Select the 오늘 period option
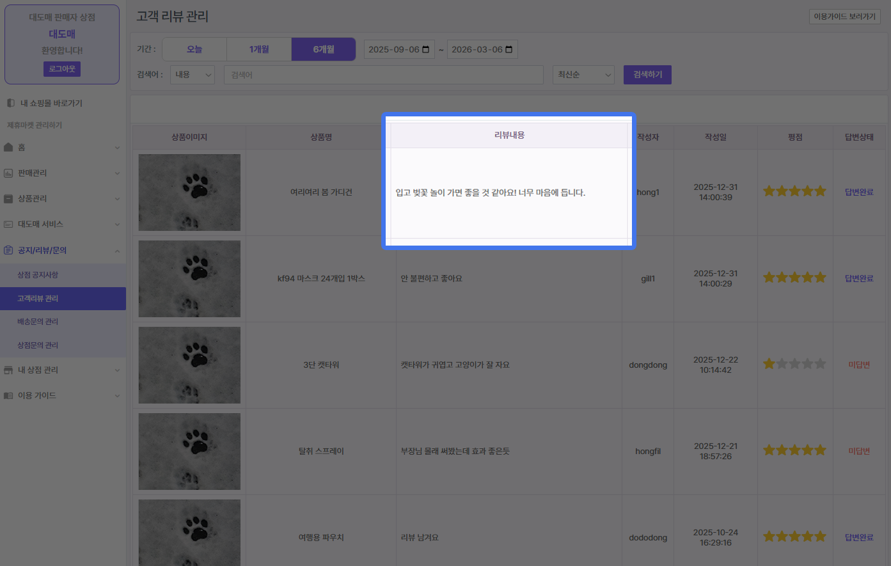 (194, 49)
